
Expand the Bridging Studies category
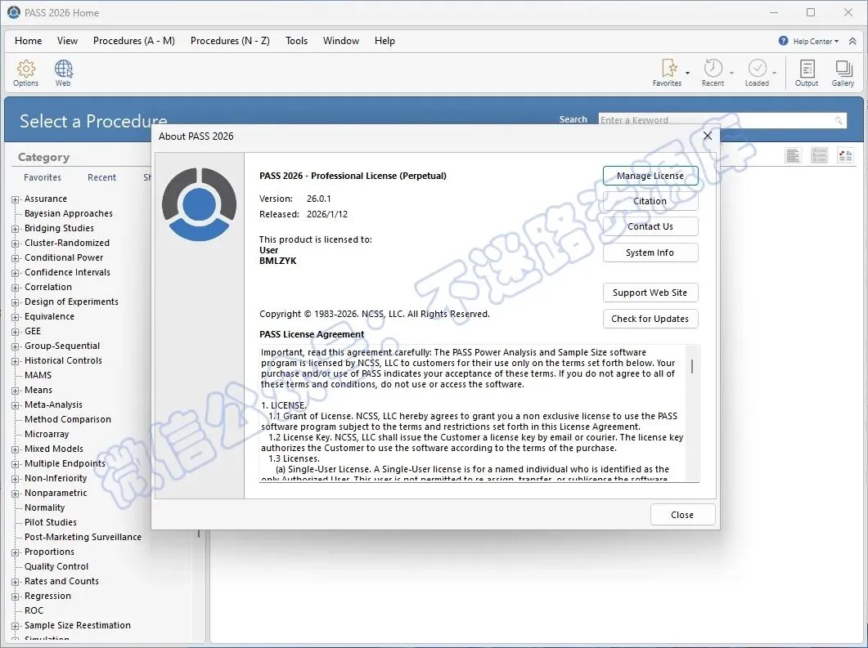pyautogui.click(x=16, y=229)
